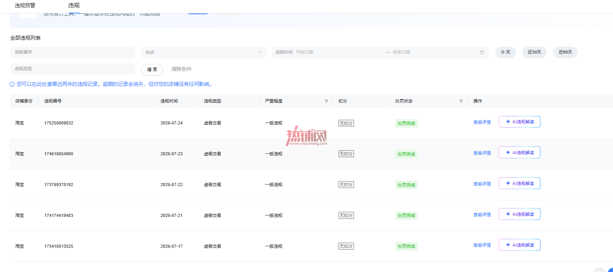Click 清除条件 to reset filters
The height and width of the screenshot is (272, 613).
(x=181, y=69)
